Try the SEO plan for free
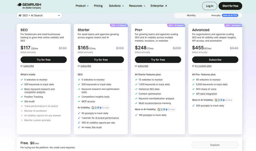This screenshot has height=151, width=256. coord(43,60)
